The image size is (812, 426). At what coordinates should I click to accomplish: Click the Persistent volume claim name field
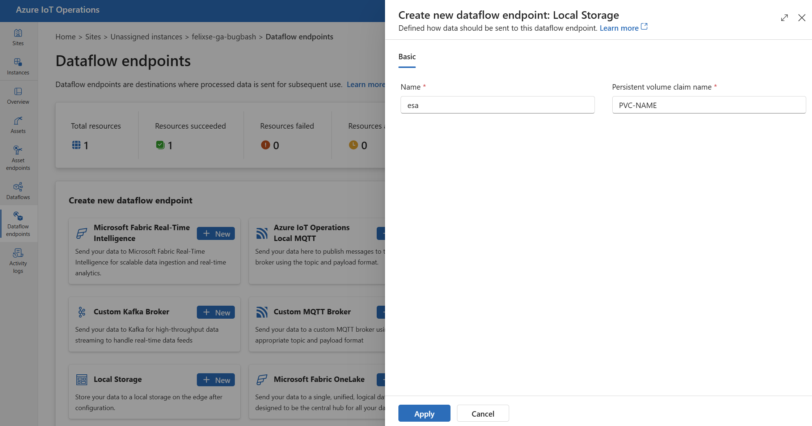708,105
